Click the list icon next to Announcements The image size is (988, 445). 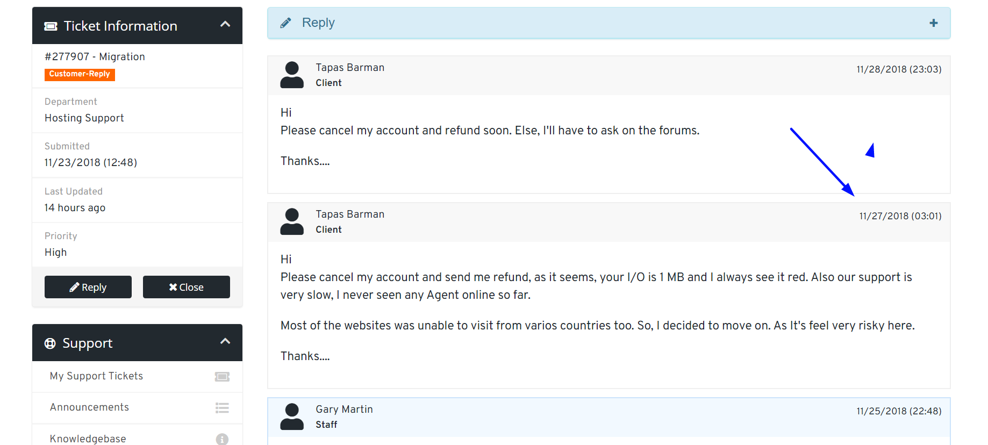tap(222, 408)
